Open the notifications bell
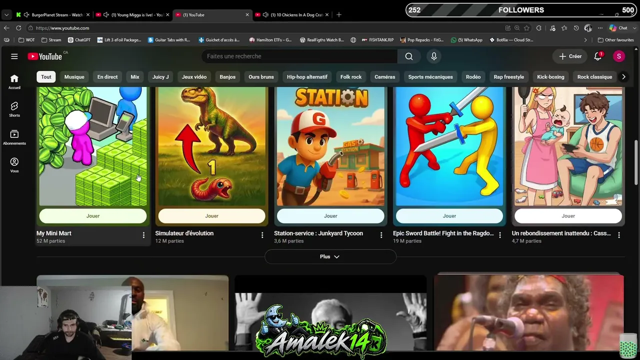The image size is (640, 360). 598,56
